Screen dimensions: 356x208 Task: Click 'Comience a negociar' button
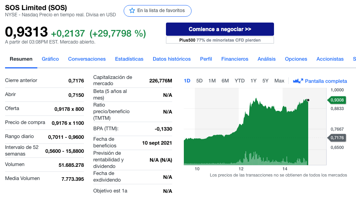(220, 29)
